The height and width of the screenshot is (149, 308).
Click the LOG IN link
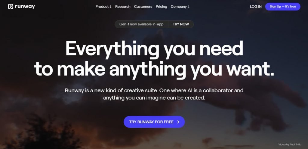coord(256,7)
